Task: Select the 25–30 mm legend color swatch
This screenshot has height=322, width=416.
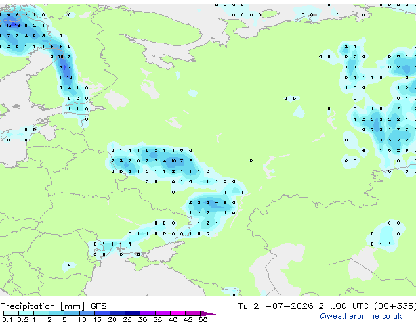Action: [133, 313]
